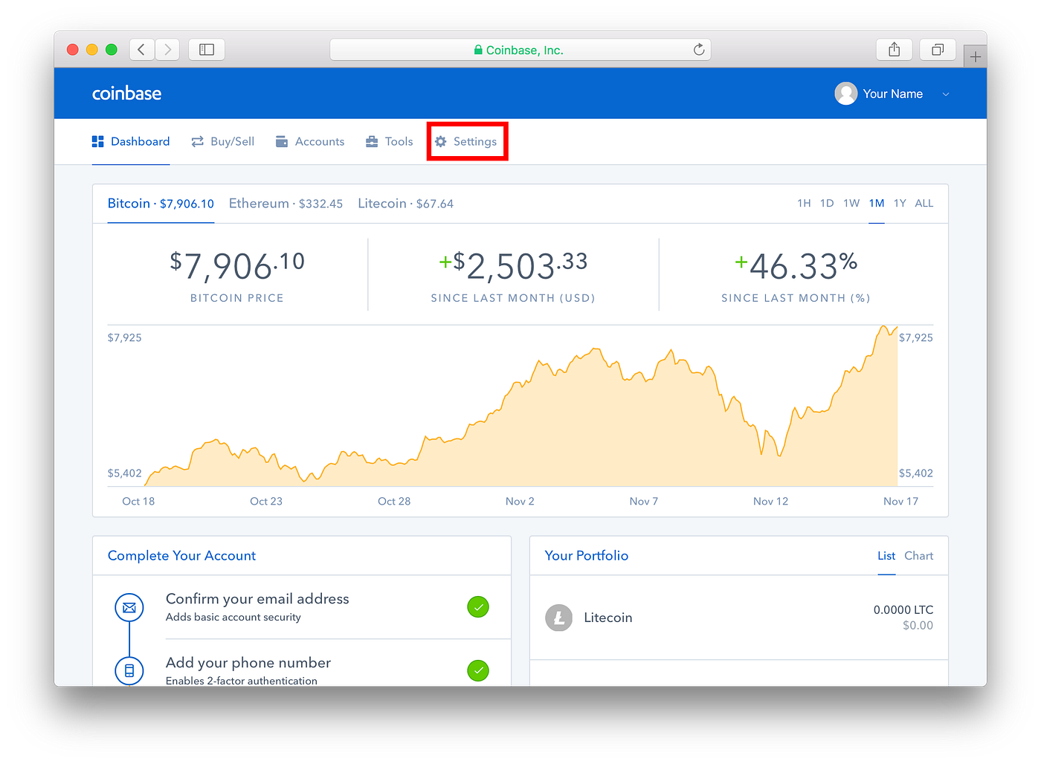Viewport: 1041px width, 764px height.
Task: Switch portfolio view to Chart
Action: 919,556
